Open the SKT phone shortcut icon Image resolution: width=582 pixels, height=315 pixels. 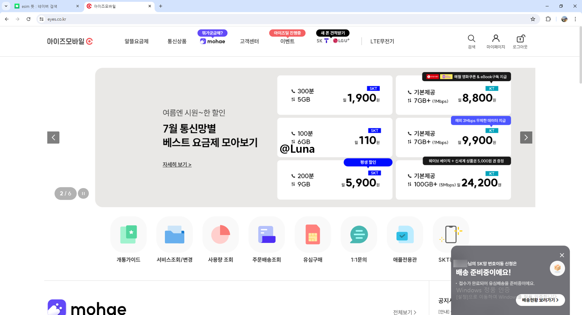[x=451, y=234]
